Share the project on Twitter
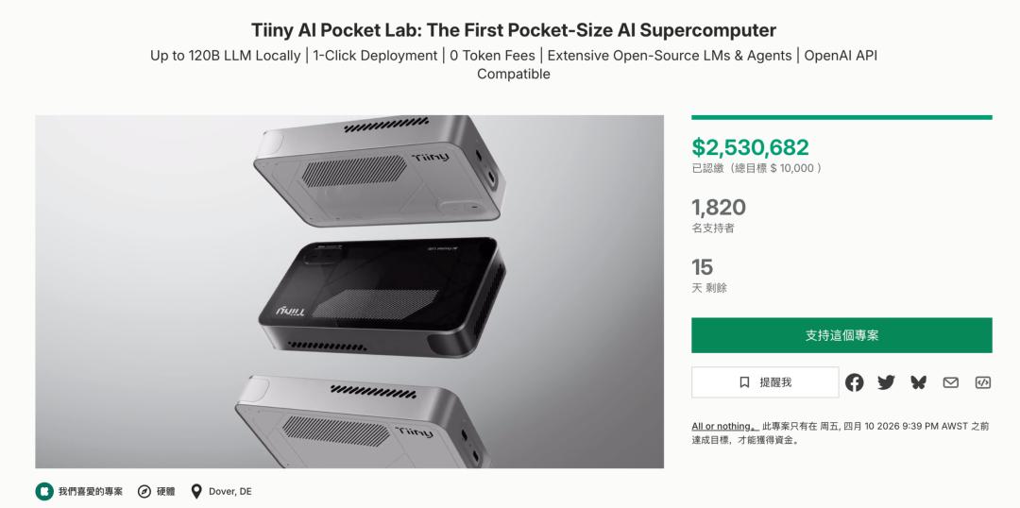The image size is (1020, 508). (x=886, y=382)
